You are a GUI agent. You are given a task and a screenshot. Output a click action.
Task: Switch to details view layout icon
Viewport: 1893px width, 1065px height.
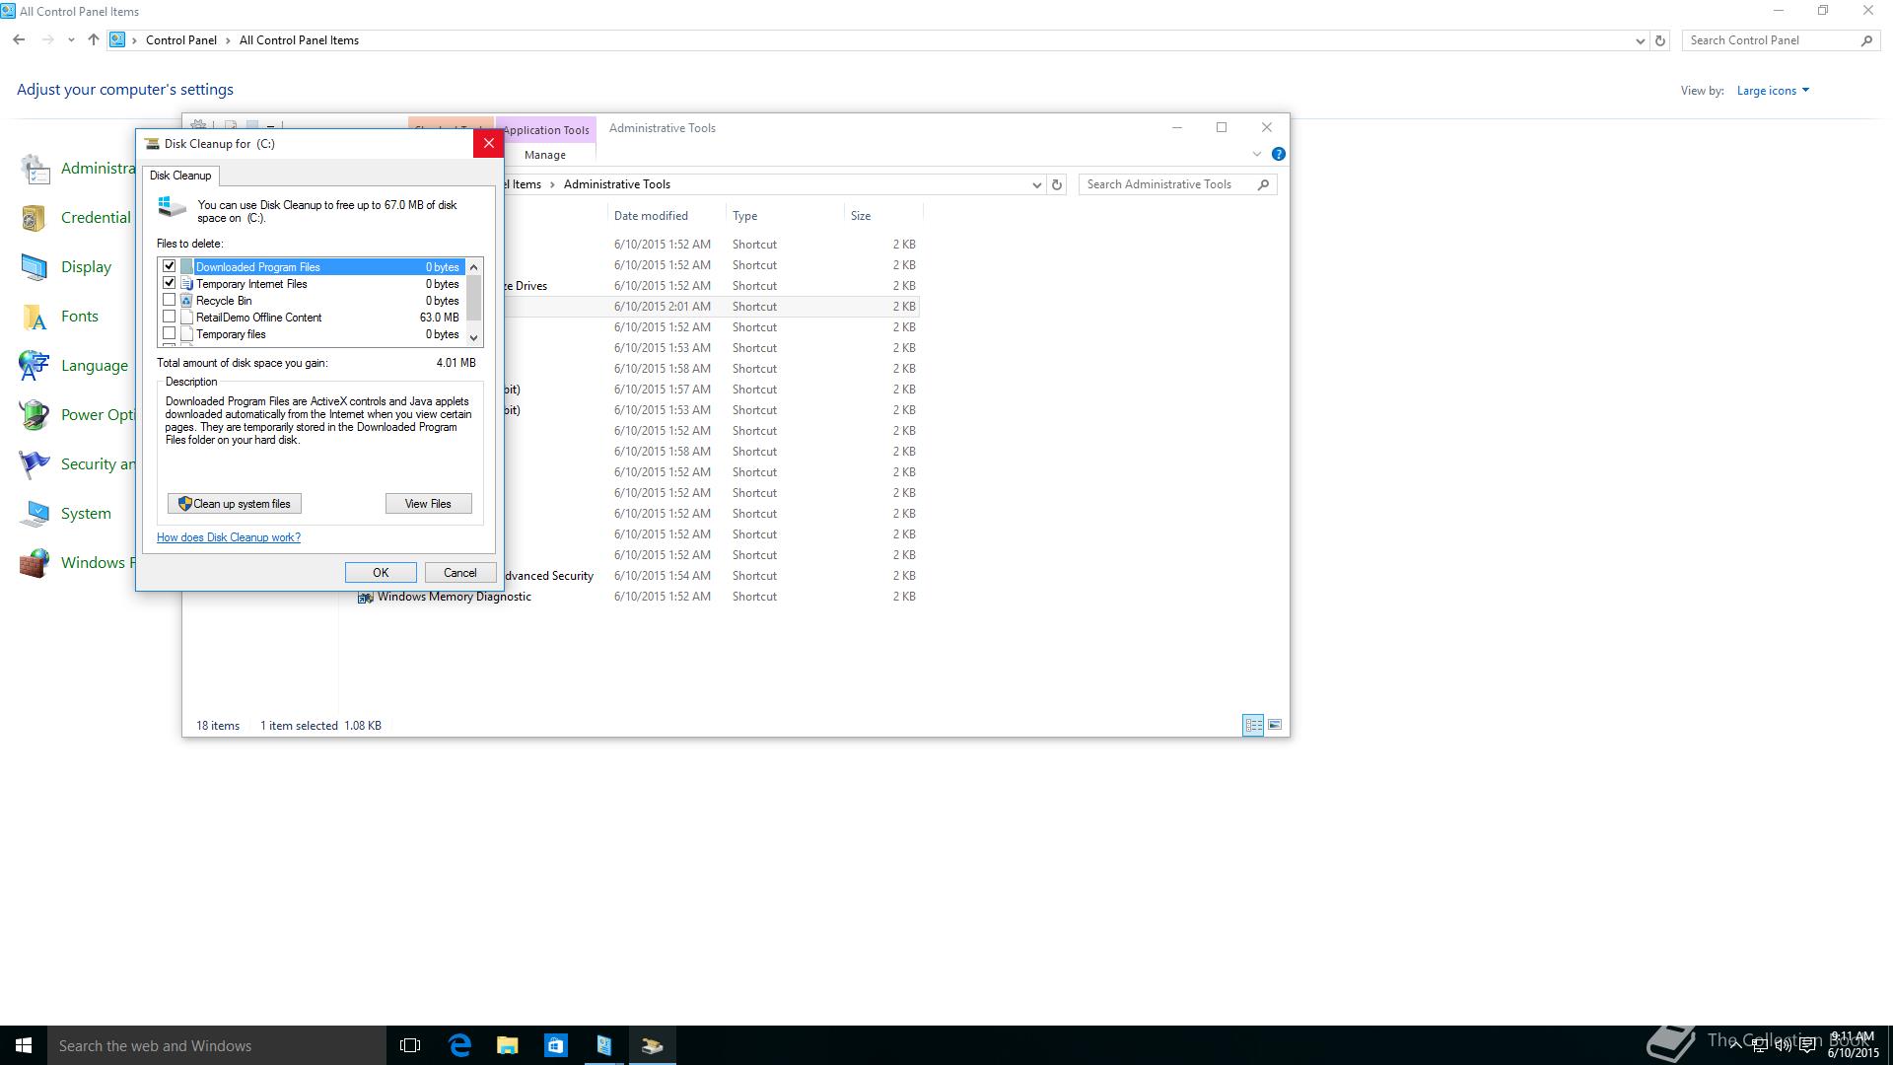click(1253, 725)
